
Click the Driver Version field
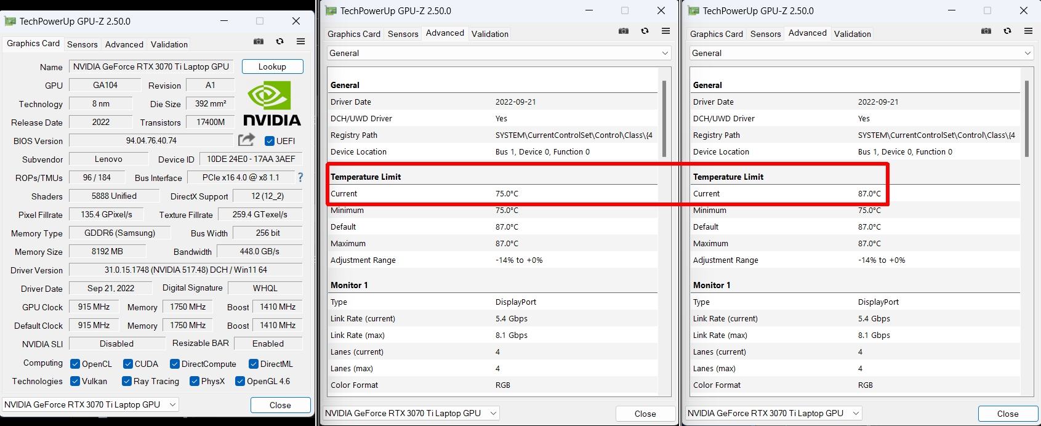185,270
